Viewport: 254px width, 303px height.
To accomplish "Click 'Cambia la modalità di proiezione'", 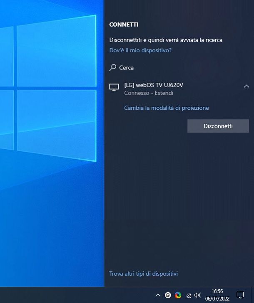I will pos(166,108).
